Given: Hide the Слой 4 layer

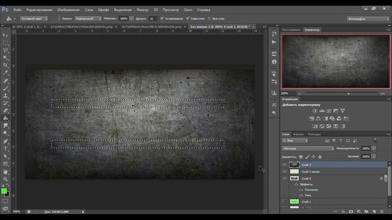Looking at the screenshot, I should (284, 178).
